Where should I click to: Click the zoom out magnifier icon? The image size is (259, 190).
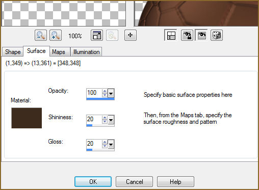click(41, 35)
